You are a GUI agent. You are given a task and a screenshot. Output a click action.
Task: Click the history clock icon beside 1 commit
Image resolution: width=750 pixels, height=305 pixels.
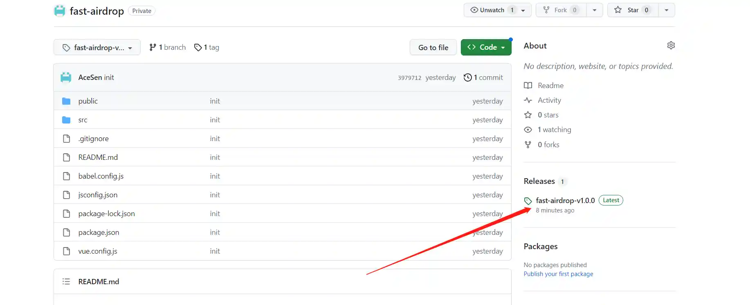(468, 77)
